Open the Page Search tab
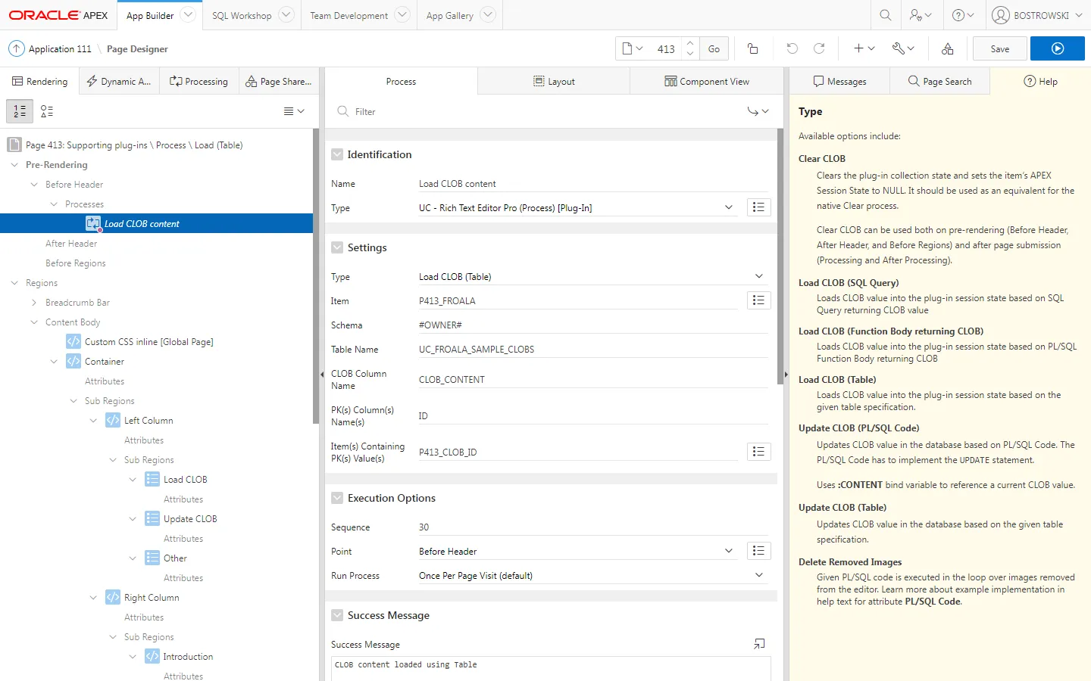 click(939, 82)
